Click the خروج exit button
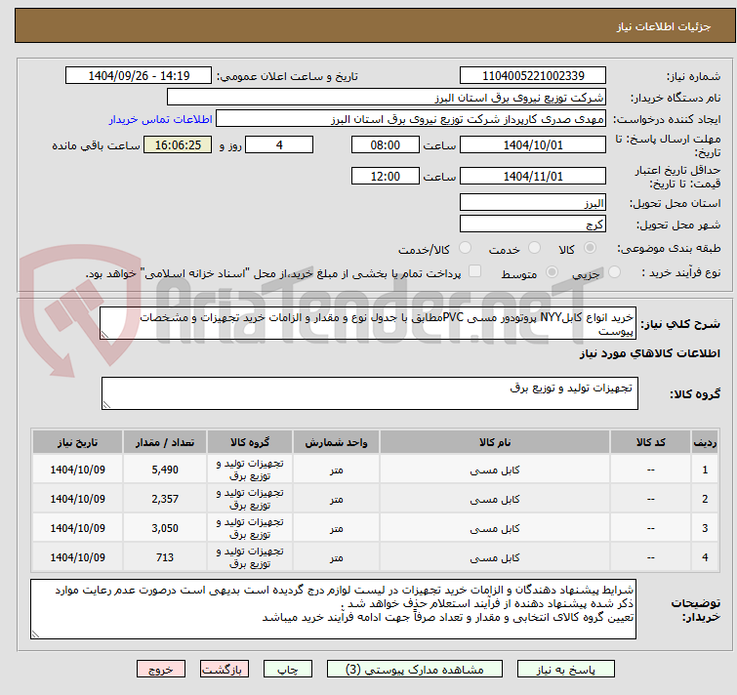The image size is (737, 695). [161, 670]
